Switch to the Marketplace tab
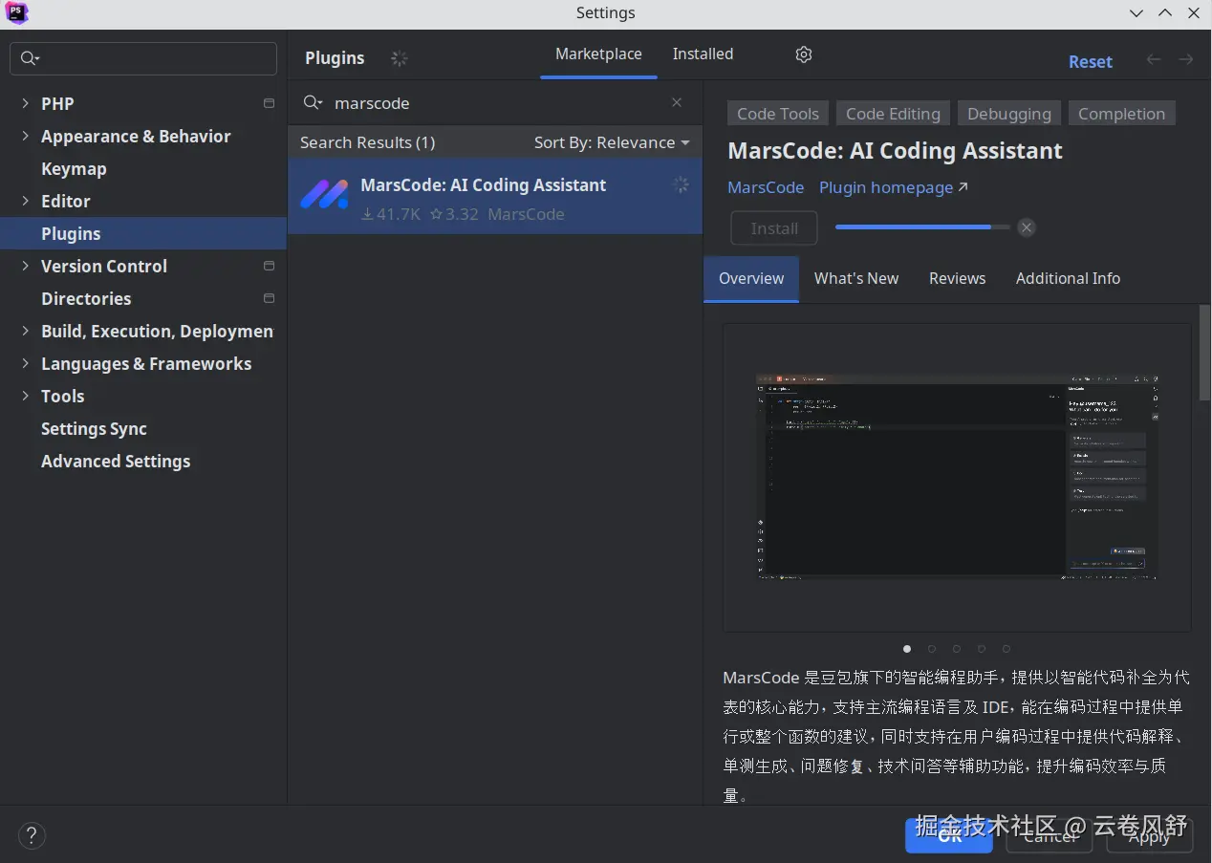 point(598,54)
